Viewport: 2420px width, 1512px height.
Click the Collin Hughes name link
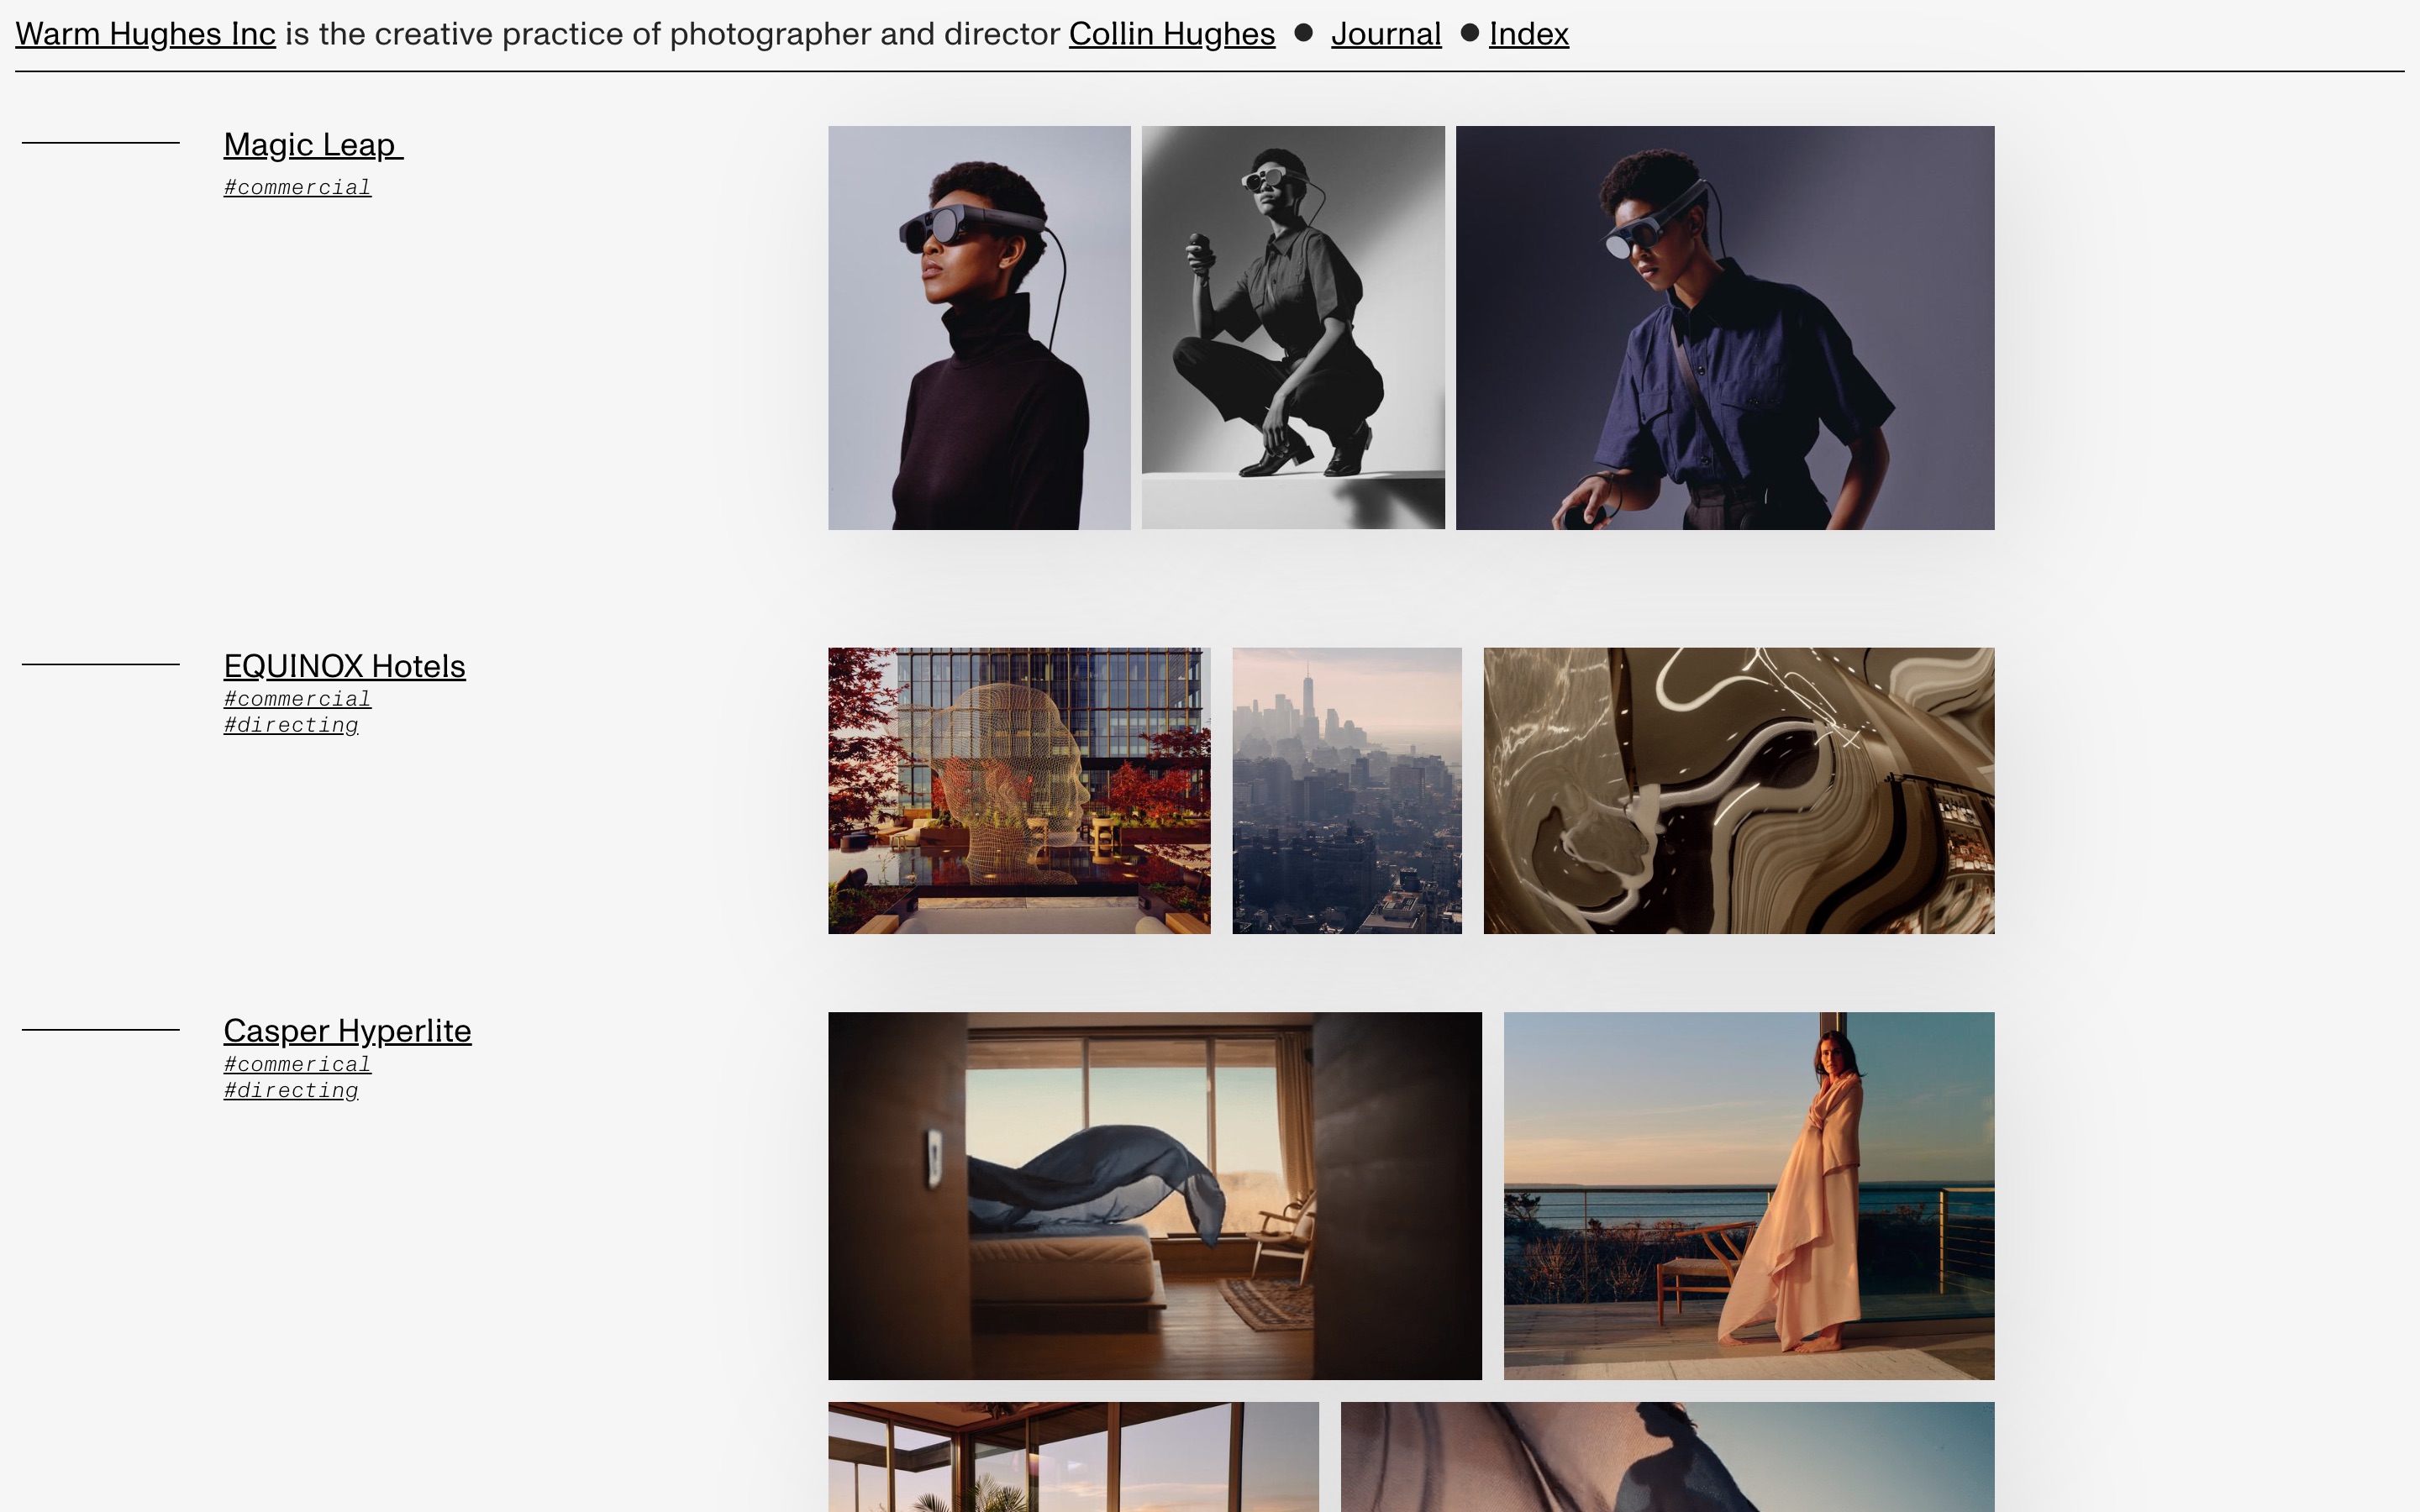(x=1171, y=34)
